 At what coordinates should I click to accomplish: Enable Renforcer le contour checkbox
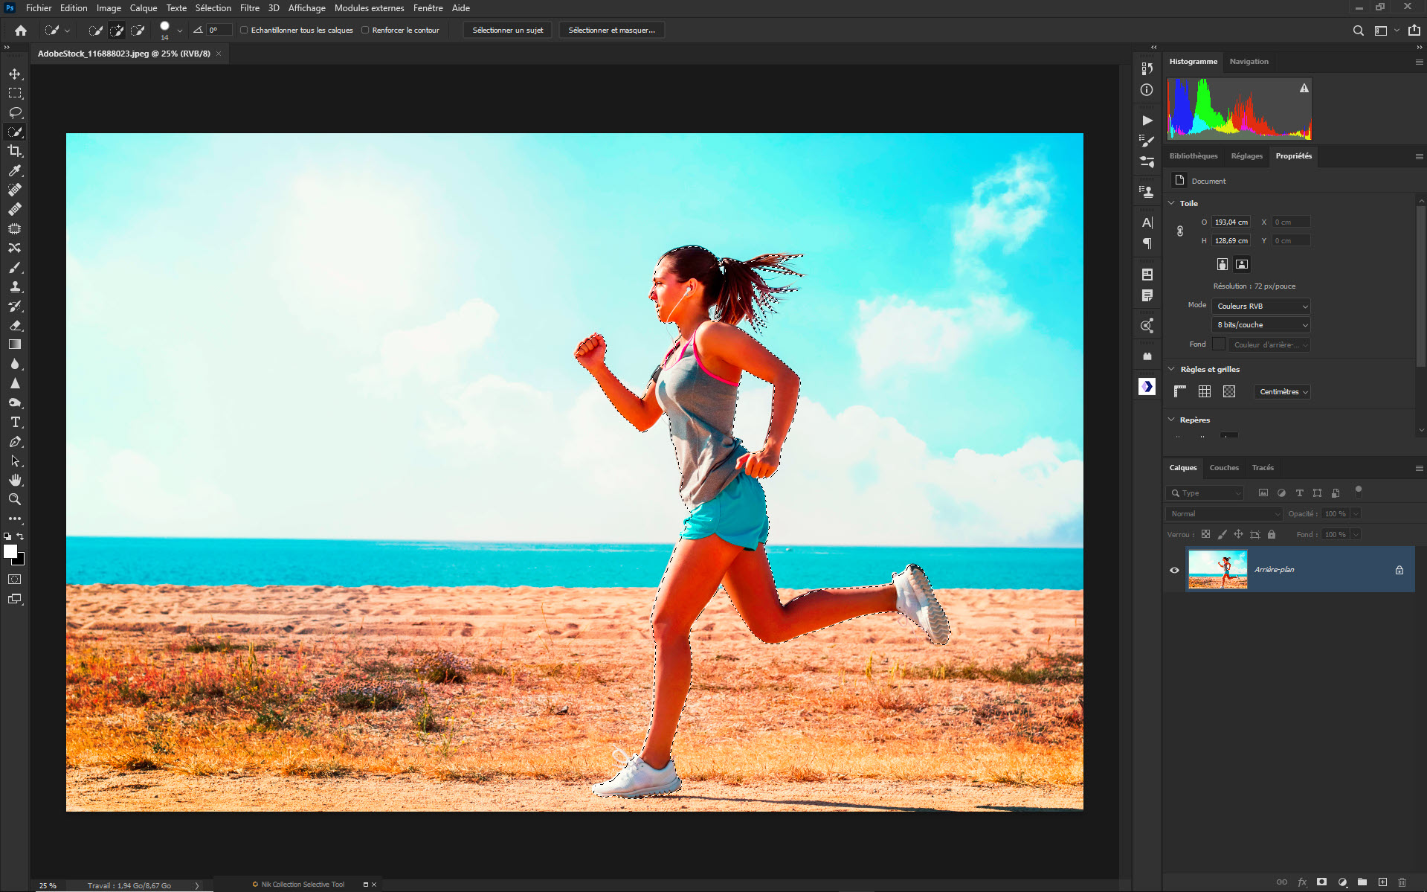click(x=365, y=31)
